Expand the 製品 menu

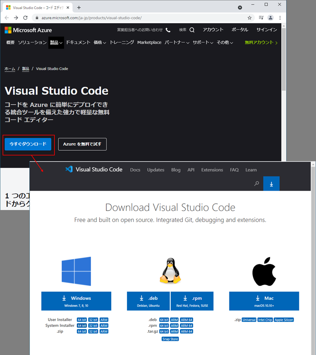pos(56,43)
